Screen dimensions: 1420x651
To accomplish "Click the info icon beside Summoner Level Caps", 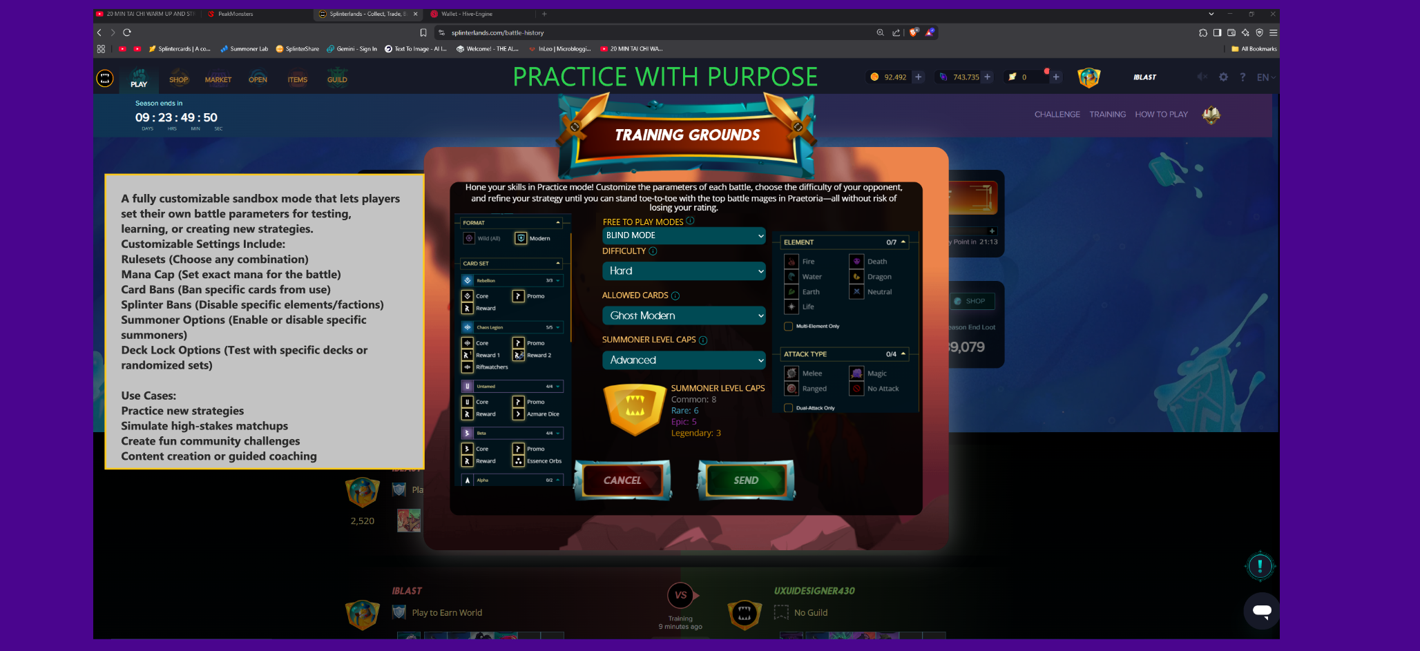I will point(703,340).
